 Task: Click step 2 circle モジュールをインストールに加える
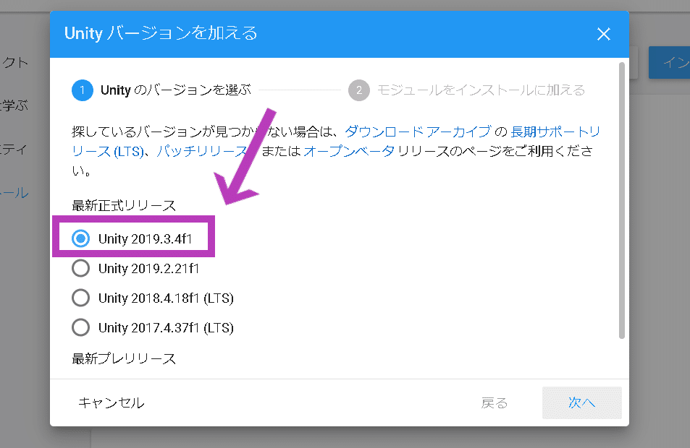[x=359, y=90]
